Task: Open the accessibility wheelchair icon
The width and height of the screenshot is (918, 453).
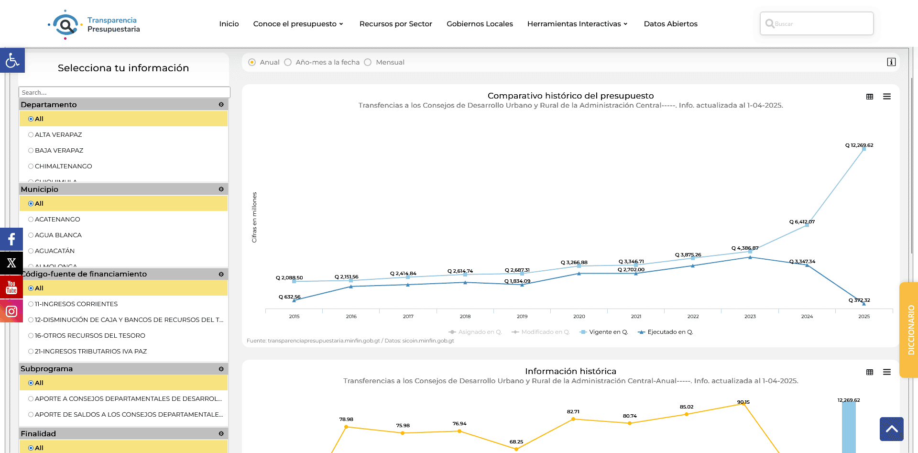Action: (12, 60)
